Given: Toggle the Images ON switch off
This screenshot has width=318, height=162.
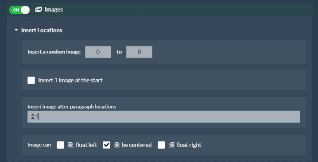Looking at the screenshot, I should (x=19, y=10).
